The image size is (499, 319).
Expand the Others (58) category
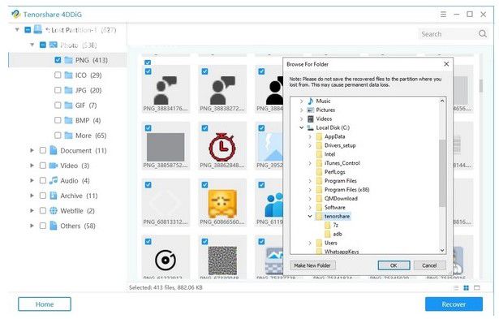coord(32,226)
